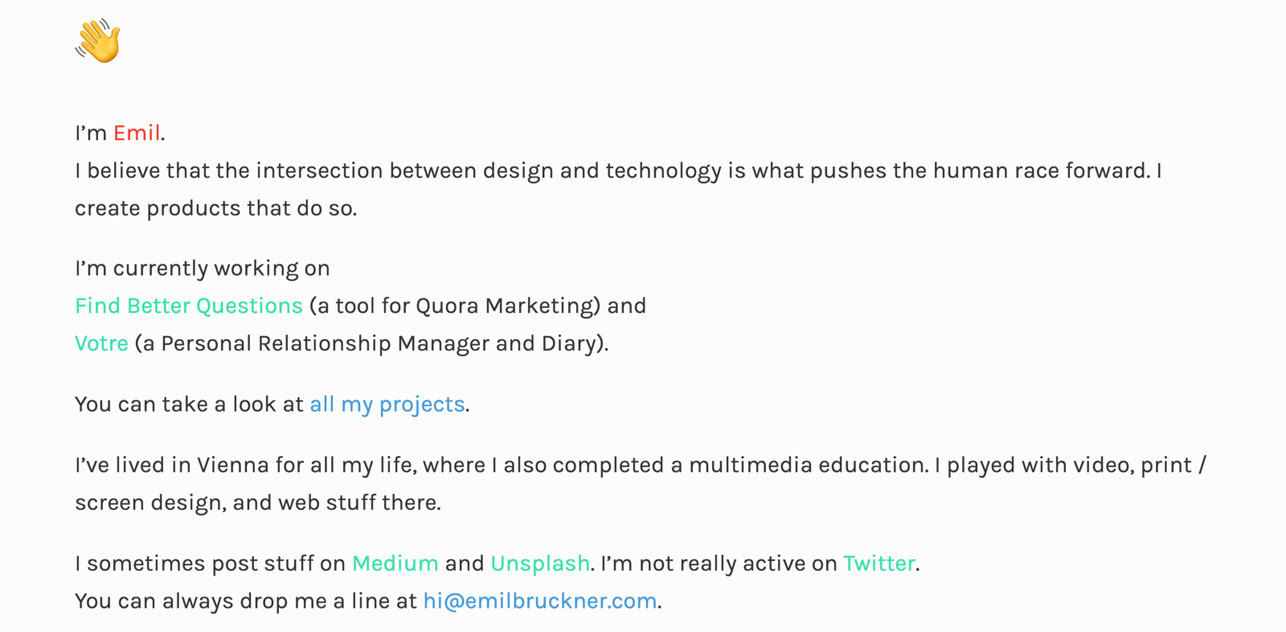
Task: Click the I sometimes post stuff on text
Action: 210,563
